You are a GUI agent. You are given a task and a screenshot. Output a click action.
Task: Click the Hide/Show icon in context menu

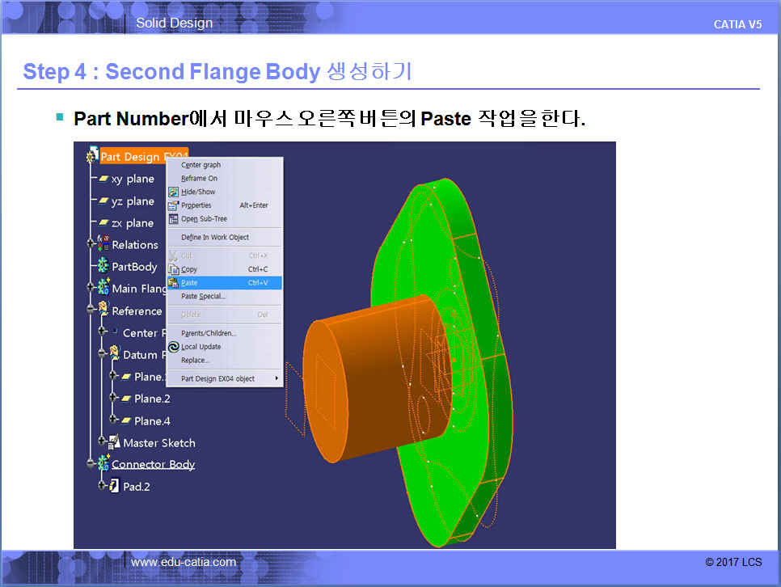tap(173, 192)
